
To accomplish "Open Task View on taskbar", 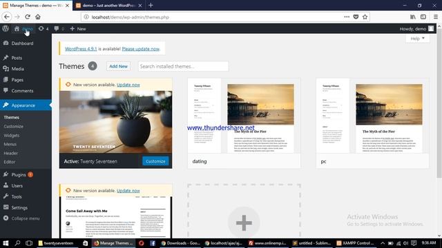I will click(29, 243).
